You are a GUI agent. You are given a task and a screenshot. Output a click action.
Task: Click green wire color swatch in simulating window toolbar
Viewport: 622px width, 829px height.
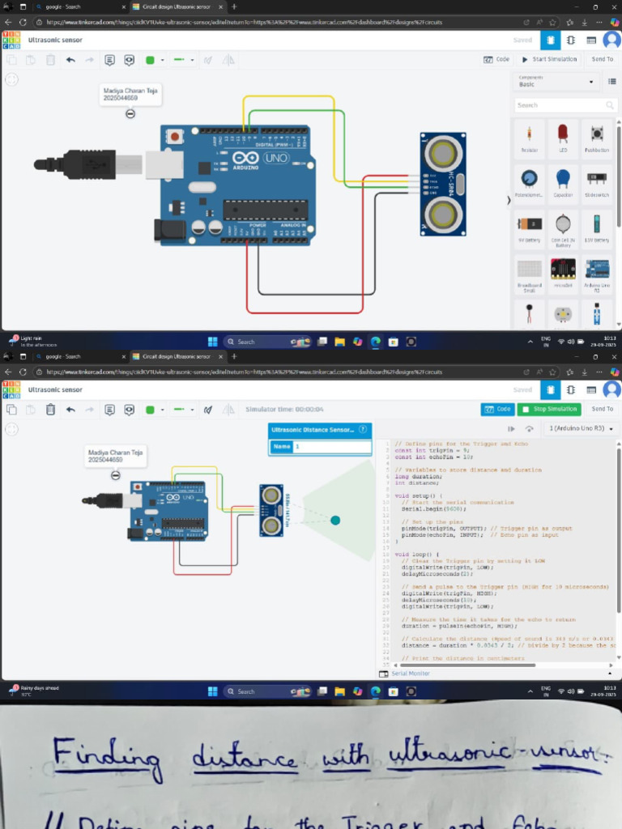150,410
